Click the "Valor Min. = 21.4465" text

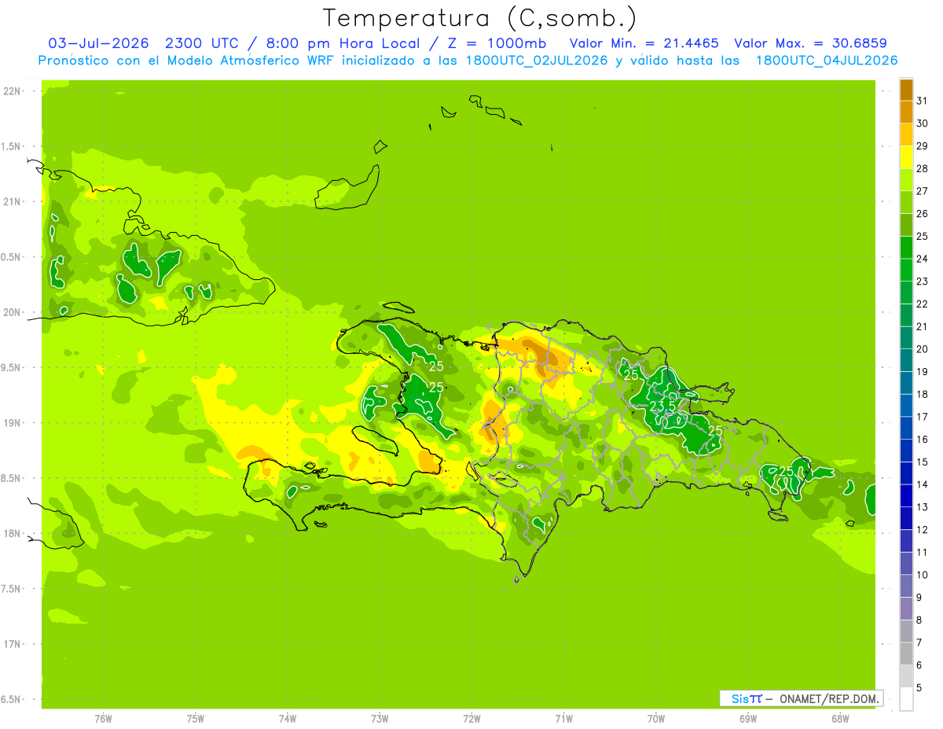(x=644, y=43)
